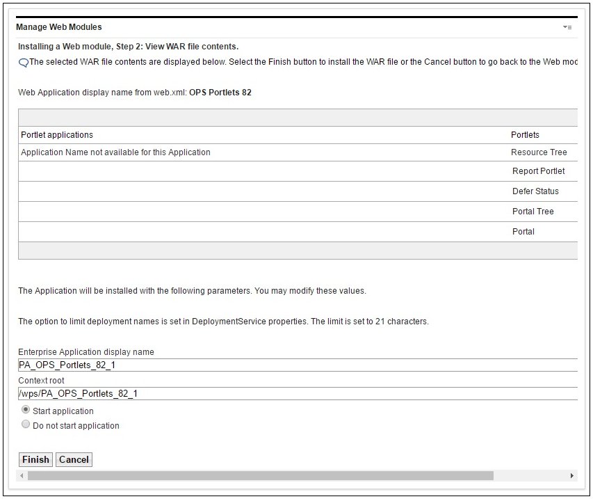This screenshot has height=499, width=593.
Task: Open the Manage Web Modules portlet menu icon
Action: point(567,27)
